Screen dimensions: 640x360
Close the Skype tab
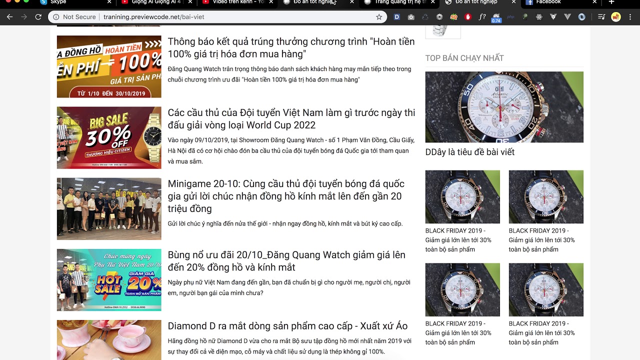[109, 2]
